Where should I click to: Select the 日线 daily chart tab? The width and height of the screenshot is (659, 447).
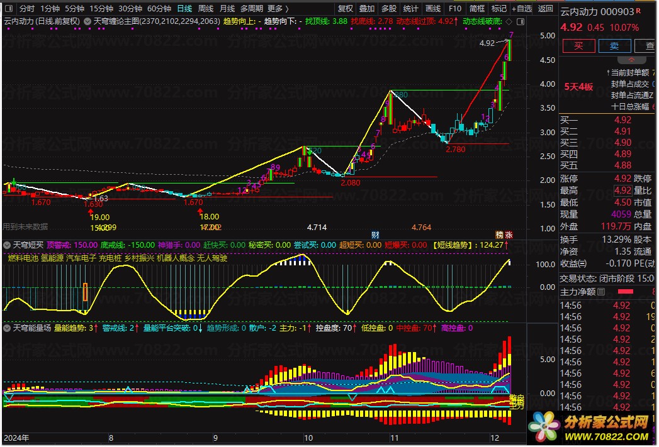pos(184,8)
